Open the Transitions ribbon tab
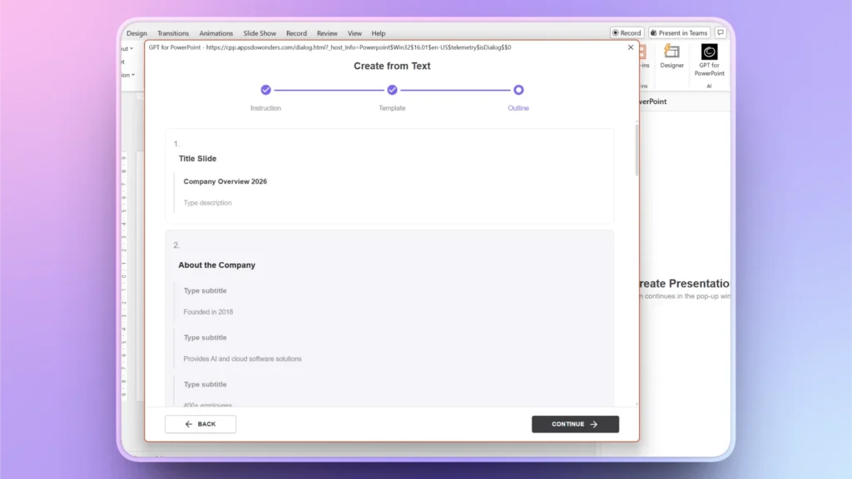Screen dimensions: 852x479 (173, 33)
